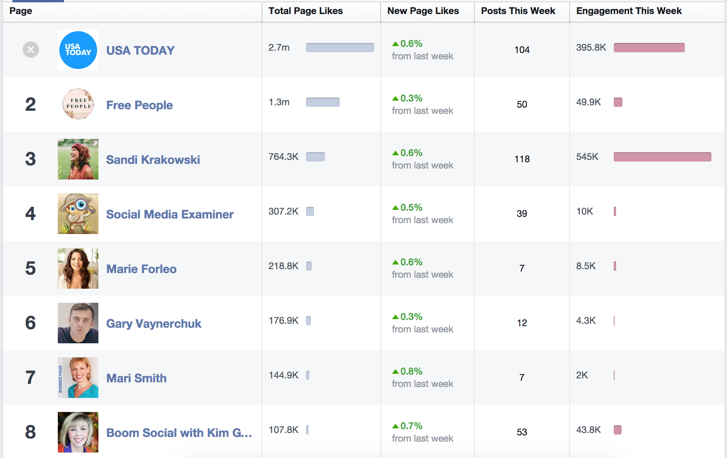Click USA TODAY's total likes bar

point(339,48)
